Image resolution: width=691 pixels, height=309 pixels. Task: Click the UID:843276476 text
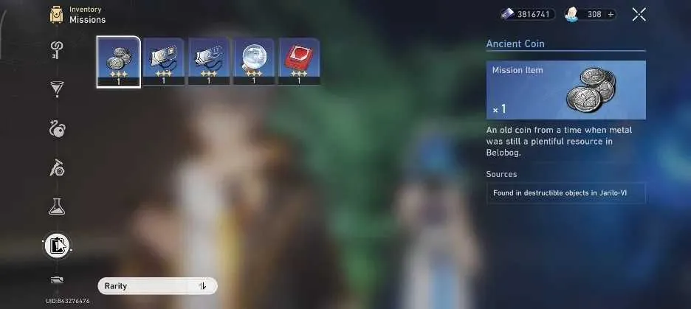[67, 302]
